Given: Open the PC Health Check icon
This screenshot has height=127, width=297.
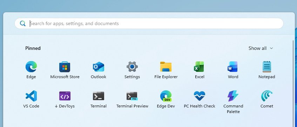Looking at the screenshot, I should coord(200,96).
